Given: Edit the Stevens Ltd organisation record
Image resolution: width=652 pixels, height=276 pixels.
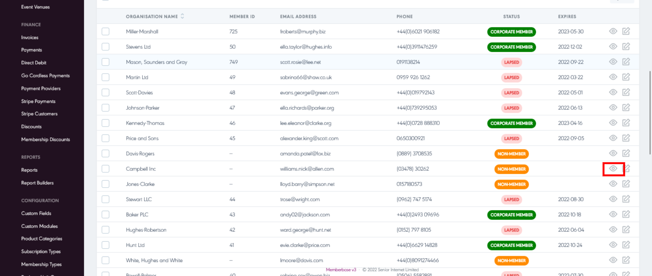Looking at the screenshot, I should pyautogui.click(x=626, y=47).
